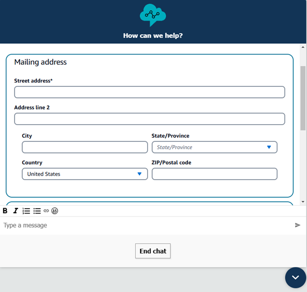The height and width of the screenshot is (292, 307).
Task: Click into the ZIP/Postal code field
Action: coord(215,174)
